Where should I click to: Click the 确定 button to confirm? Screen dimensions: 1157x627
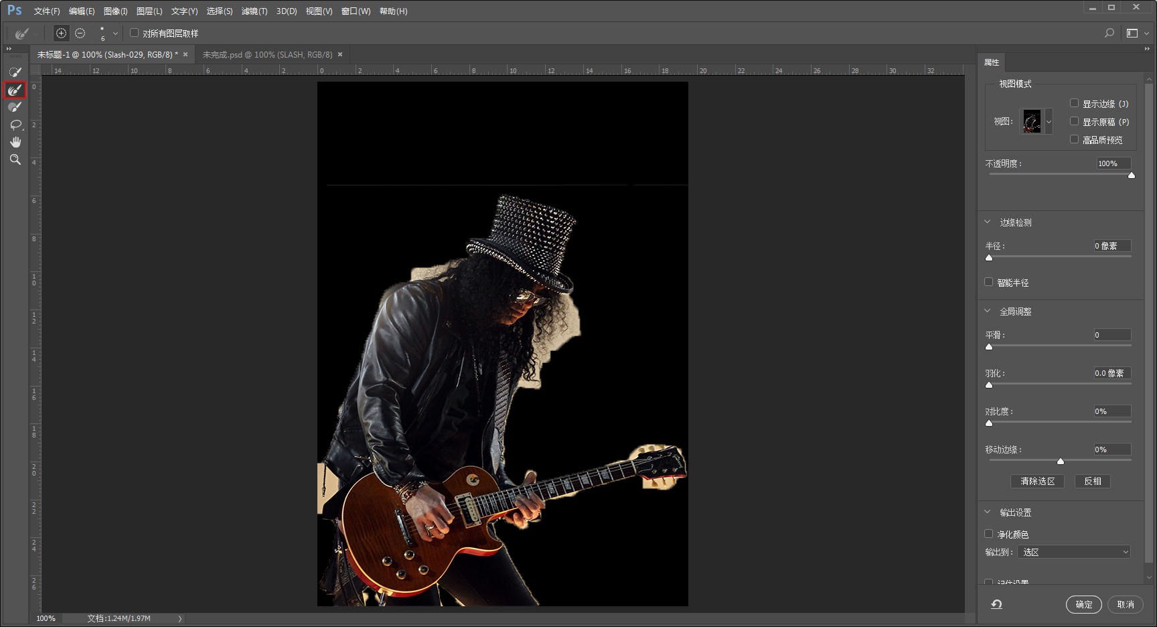click(1083, 604)
